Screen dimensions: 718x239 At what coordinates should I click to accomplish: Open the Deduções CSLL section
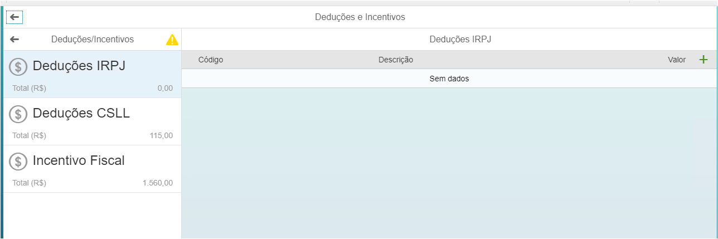click(93, 121)
